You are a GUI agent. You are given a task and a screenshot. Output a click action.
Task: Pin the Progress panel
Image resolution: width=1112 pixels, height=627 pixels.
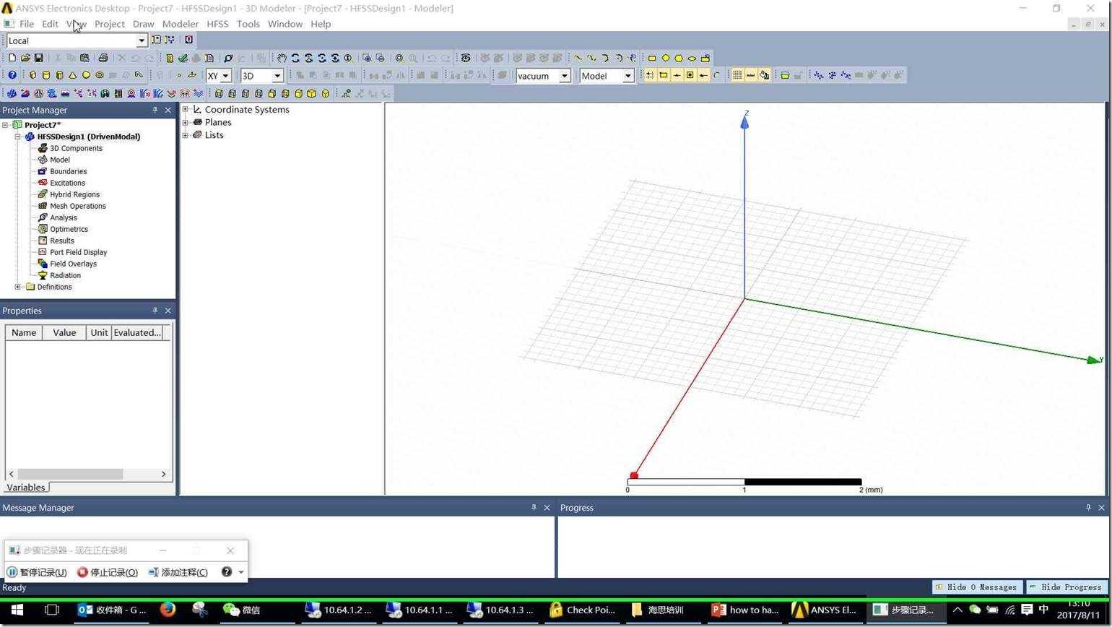click(1088, 508)
